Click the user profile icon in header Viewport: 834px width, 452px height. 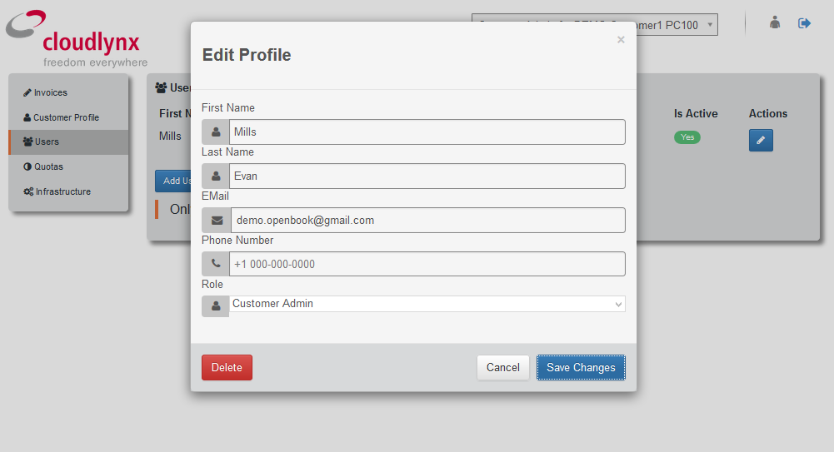pyautogui.click(x=775, y=22)
